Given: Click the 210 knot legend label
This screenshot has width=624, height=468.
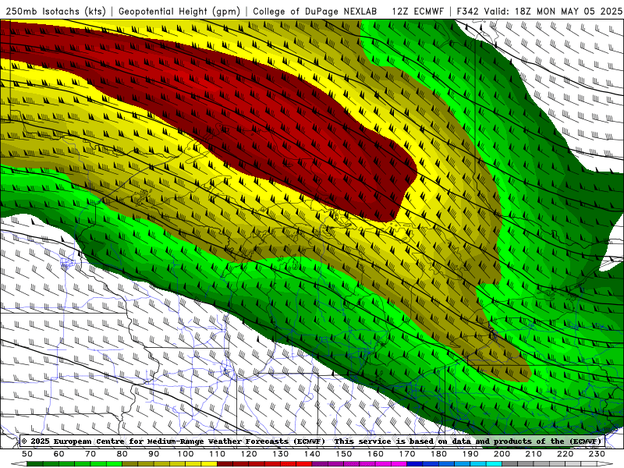Looking at the screenshot, I should click(534, 454).
